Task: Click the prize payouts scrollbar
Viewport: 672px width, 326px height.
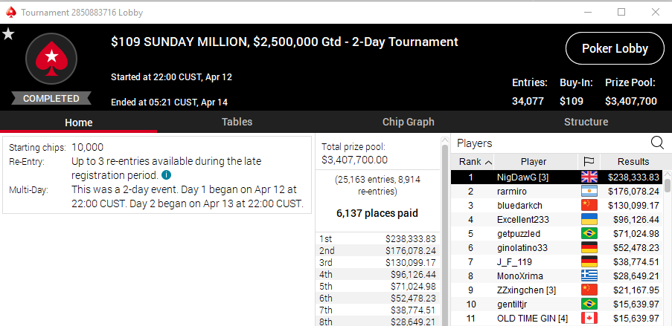Action: [x=445, y=231]
